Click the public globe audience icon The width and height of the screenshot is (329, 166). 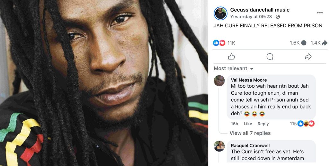278,17
